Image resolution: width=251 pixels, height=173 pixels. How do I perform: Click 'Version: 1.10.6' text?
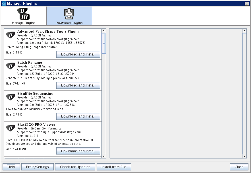(x=28, y=136)
